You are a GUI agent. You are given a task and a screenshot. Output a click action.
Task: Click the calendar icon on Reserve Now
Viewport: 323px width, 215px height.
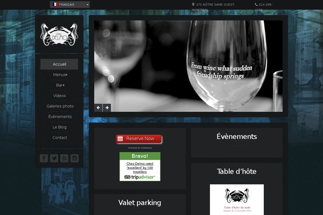[120, 139]
